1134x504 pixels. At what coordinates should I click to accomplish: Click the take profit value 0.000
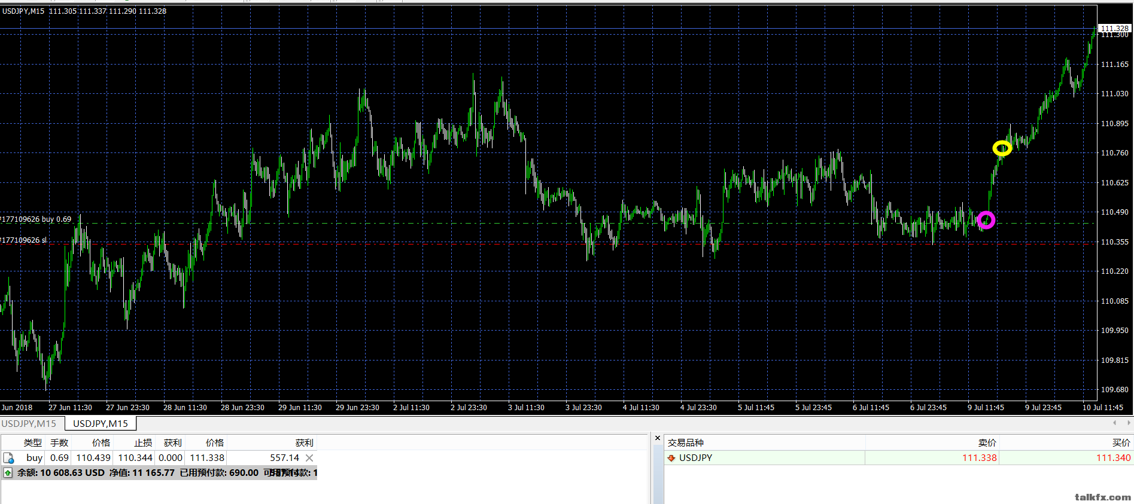click(171, 458)
